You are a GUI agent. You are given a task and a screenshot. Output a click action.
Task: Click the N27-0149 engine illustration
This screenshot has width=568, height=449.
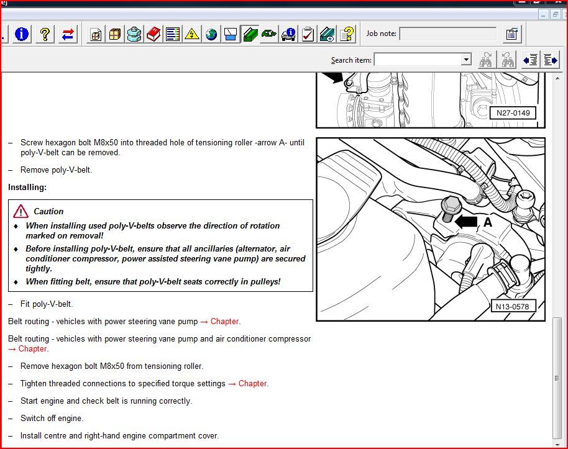point(431,100)
